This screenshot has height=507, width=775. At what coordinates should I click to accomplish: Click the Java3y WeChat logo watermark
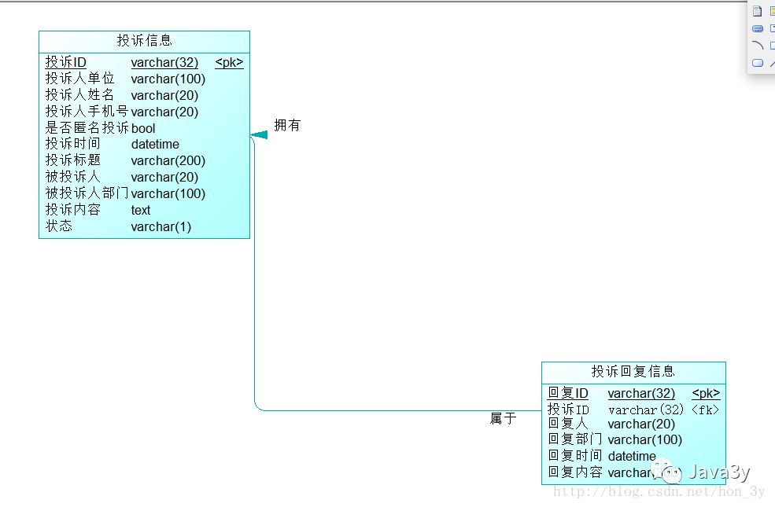click(x=668, y=472)
